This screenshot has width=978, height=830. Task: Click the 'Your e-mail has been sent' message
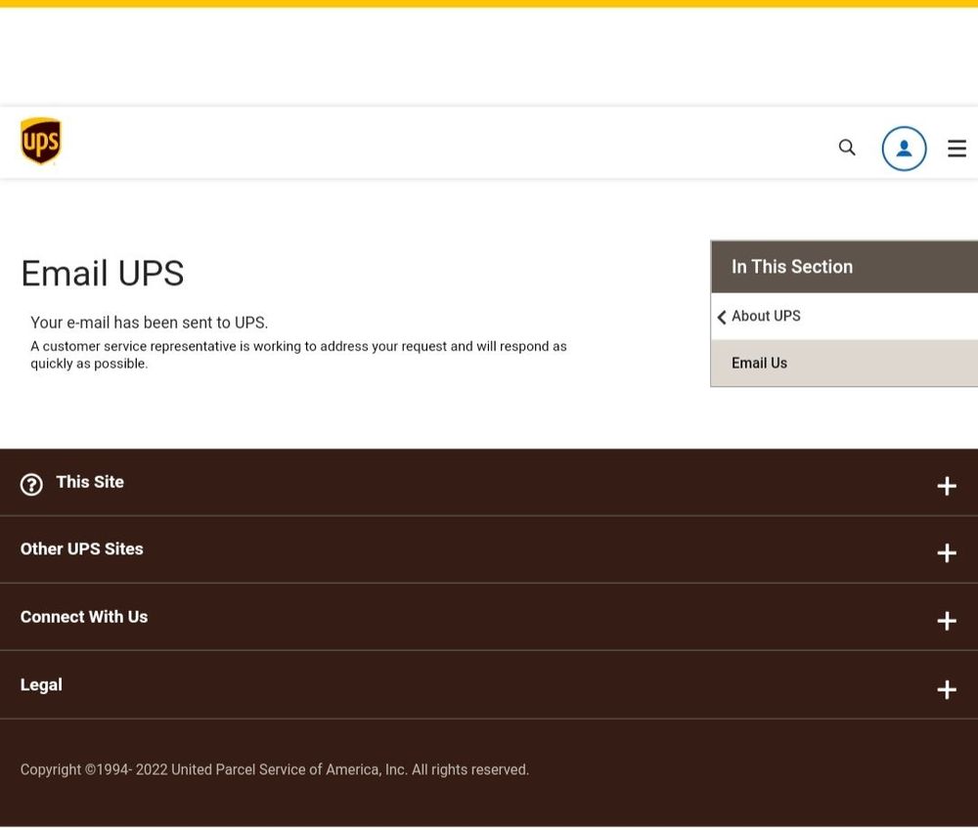(x=149, y=323)
